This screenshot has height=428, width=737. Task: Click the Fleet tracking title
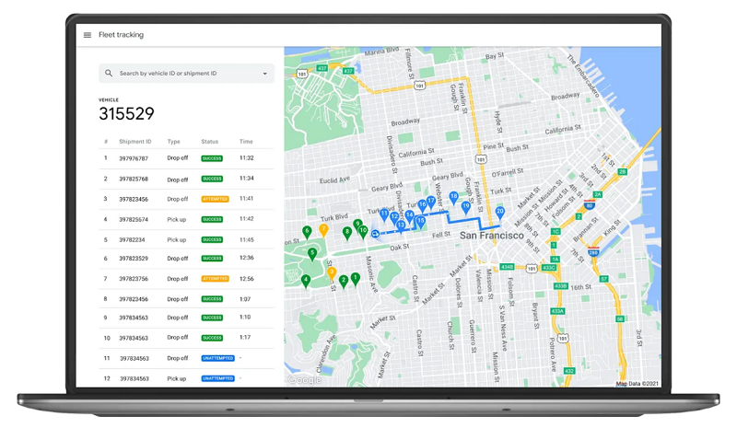click(x=122, y=35)
